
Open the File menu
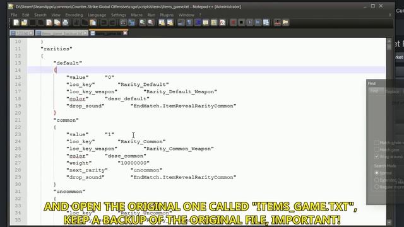[x=14, y=15]
